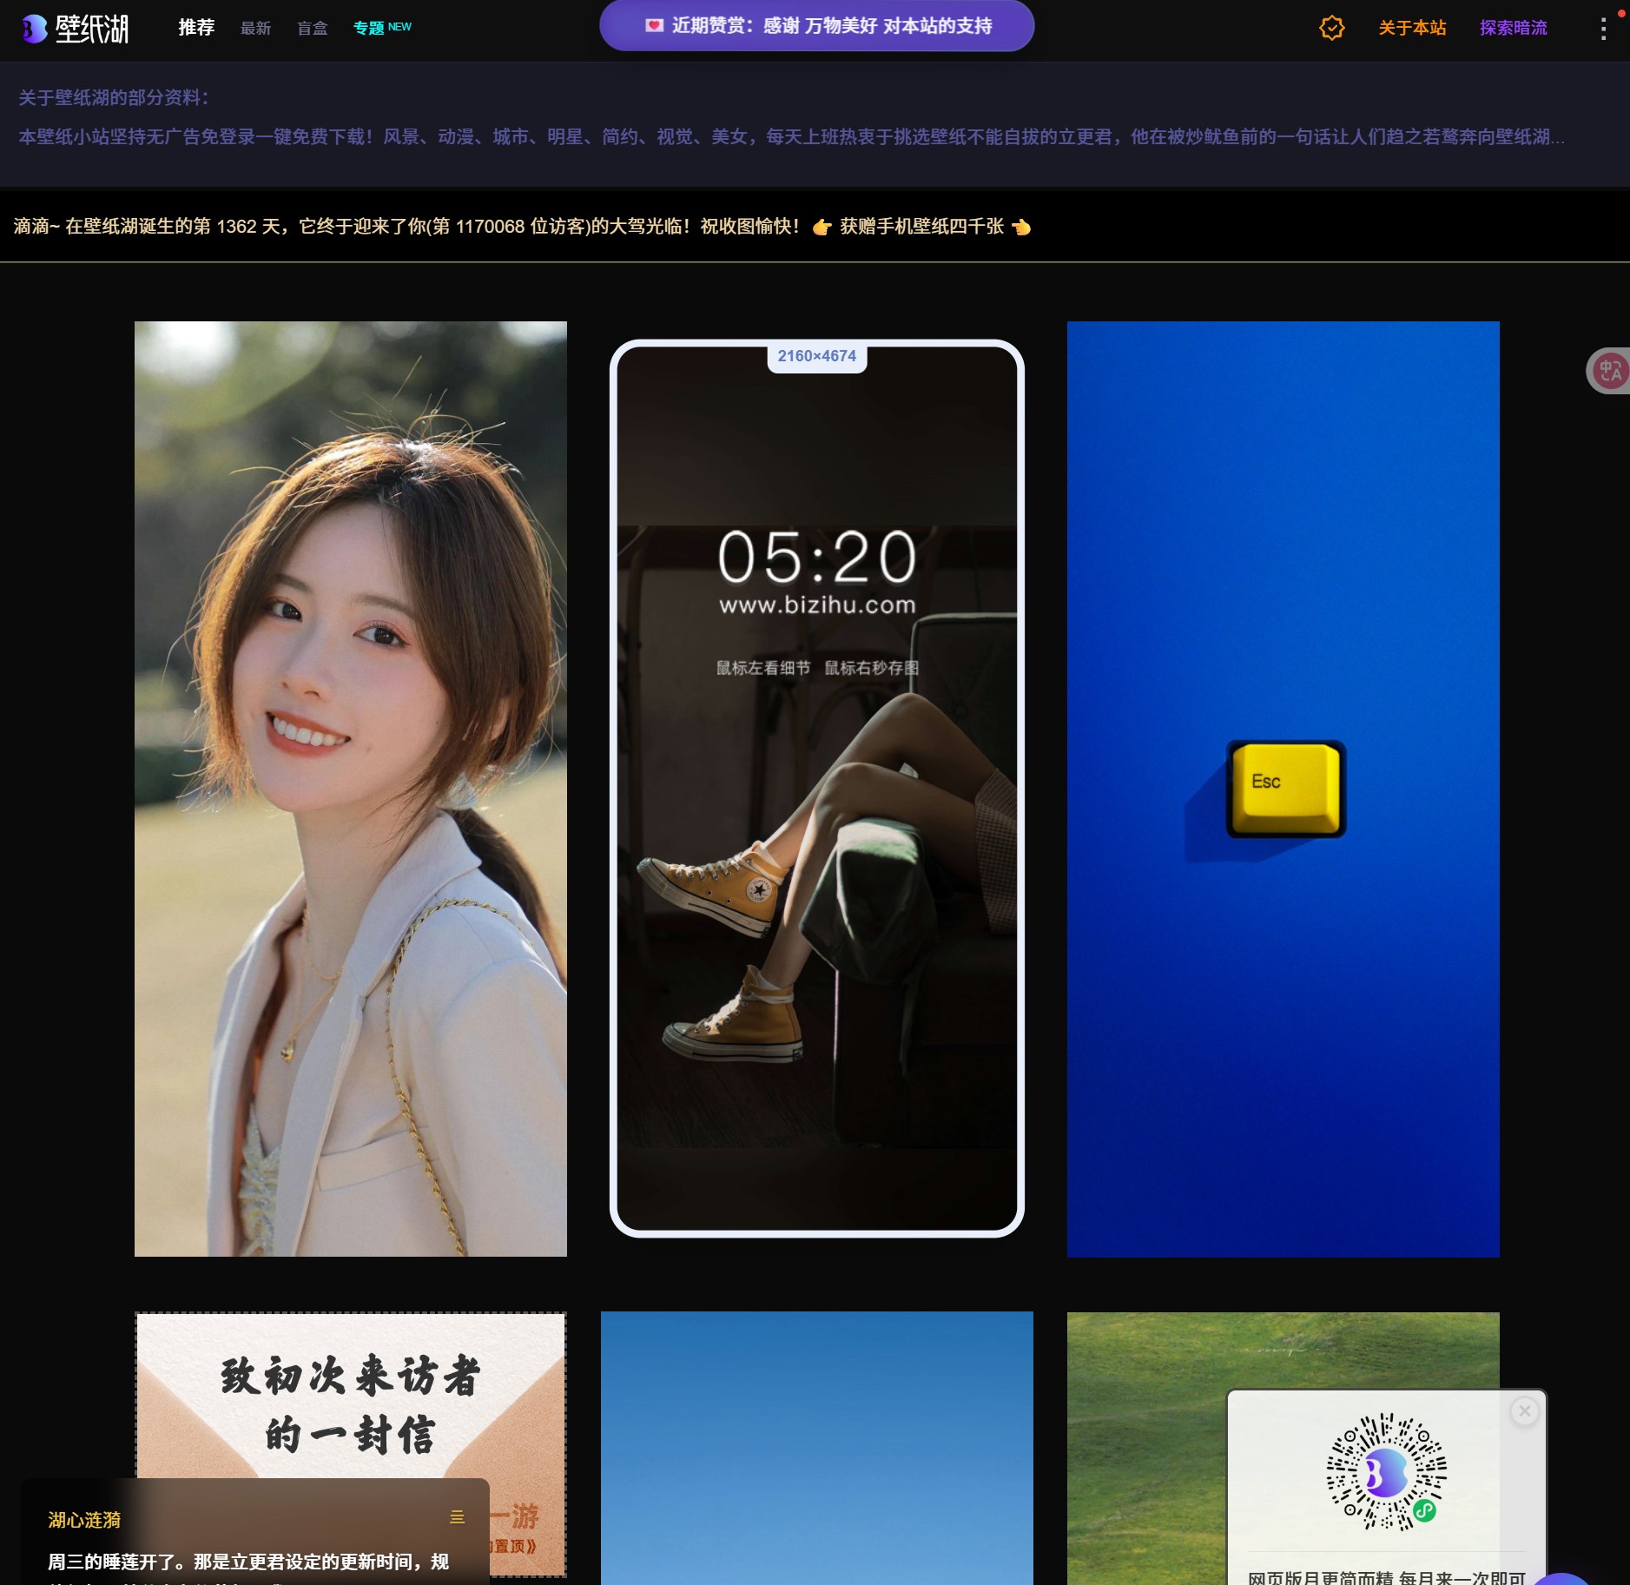This screenshot has height=1585, width=1630.
Task: Toggle the 中/A language switcher icon
Action: (1611, 370)
